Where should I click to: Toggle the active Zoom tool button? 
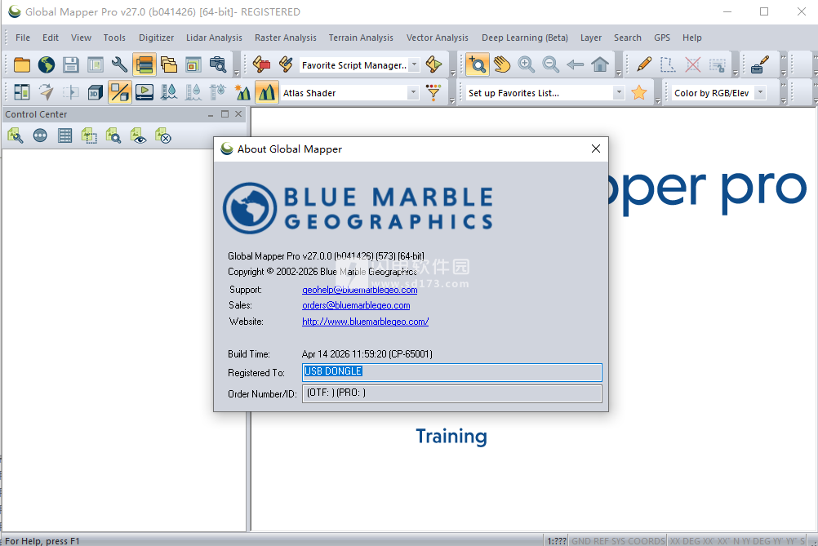click(x=478, y=64)
